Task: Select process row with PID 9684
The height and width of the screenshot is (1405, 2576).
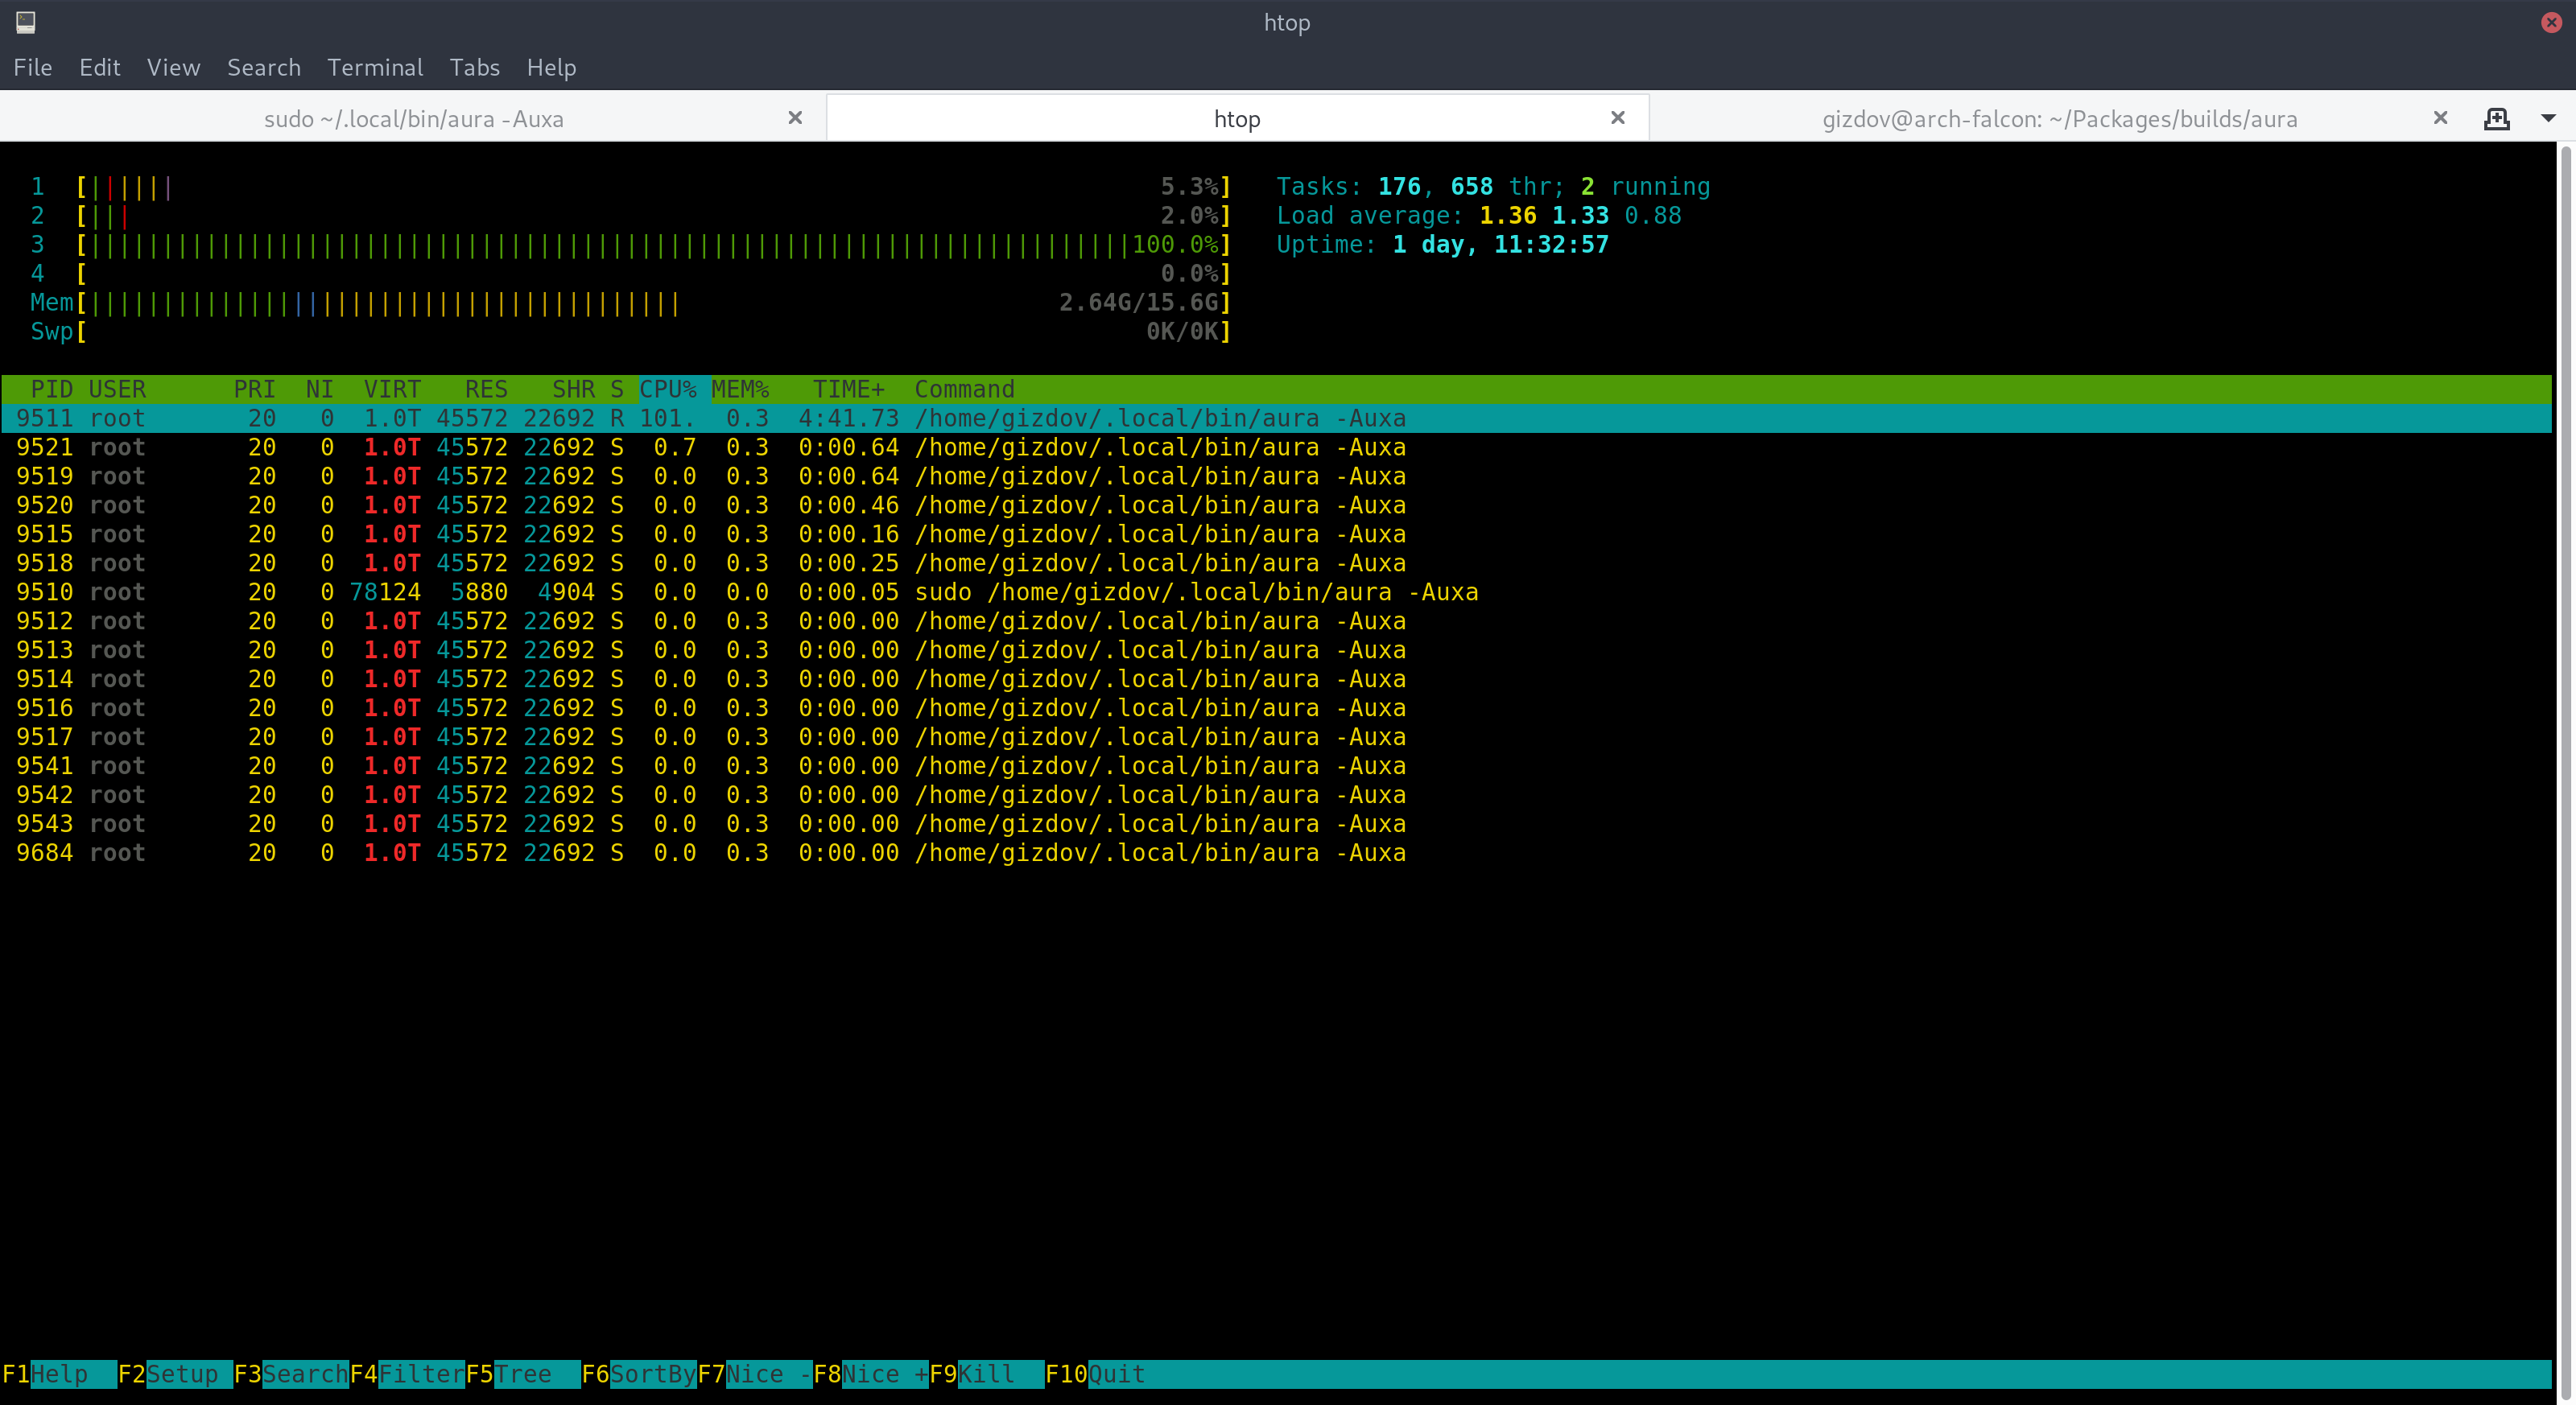Action: tap(1276, 852)
